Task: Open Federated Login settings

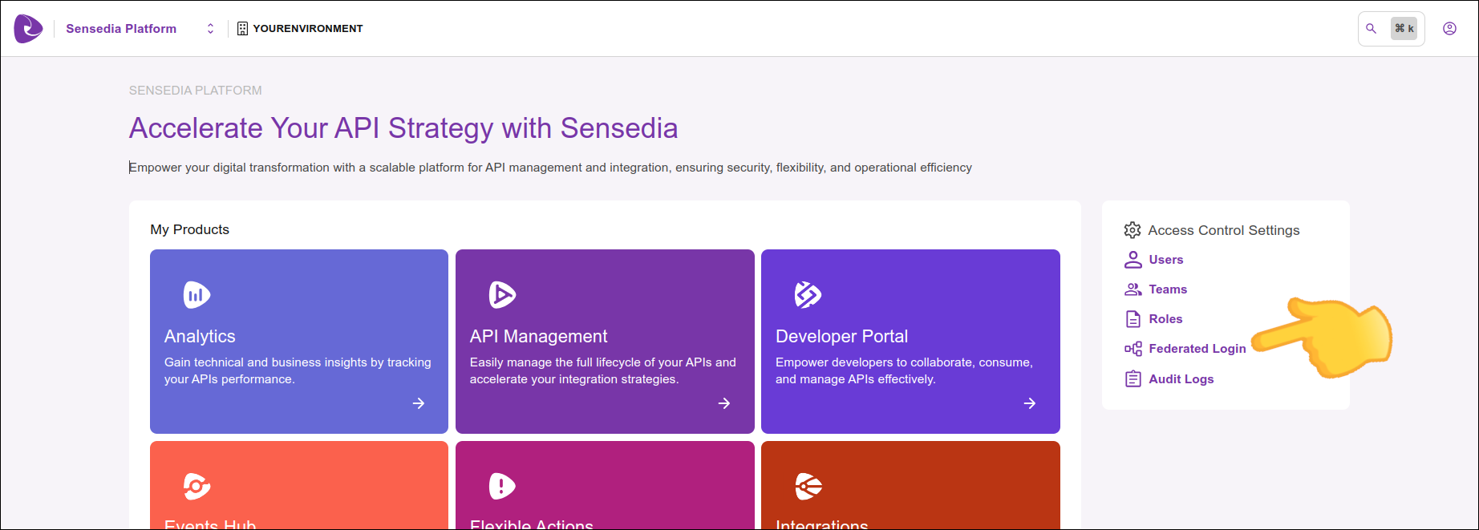Action: click(1197, 349)
